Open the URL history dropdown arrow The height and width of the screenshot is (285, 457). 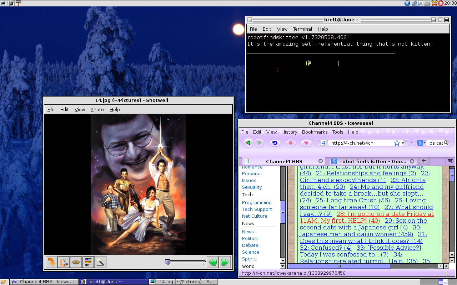403,143
